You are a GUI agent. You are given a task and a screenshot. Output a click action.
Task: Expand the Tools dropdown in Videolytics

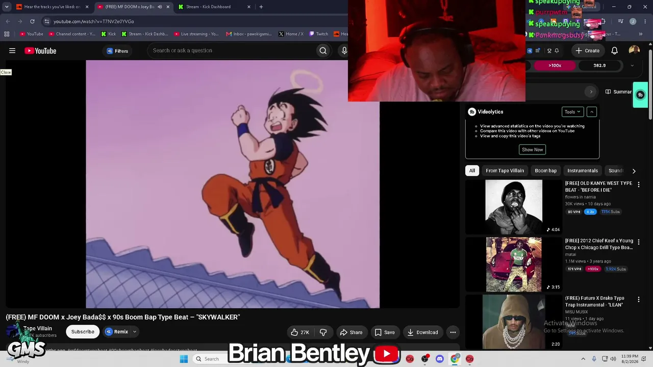tap(572, 112)
